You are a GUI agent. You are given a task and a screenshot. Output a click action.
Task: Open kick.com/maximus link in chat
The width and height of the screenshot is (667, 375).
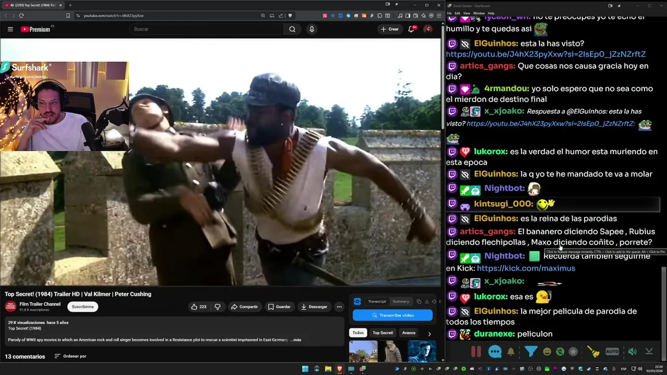[x=526, y=268]
